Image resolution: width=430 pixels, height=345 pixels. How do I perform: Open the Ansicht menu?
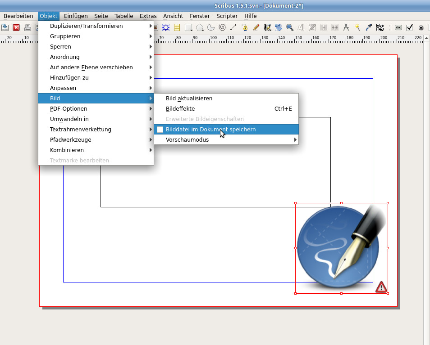(x=173, y=16)
